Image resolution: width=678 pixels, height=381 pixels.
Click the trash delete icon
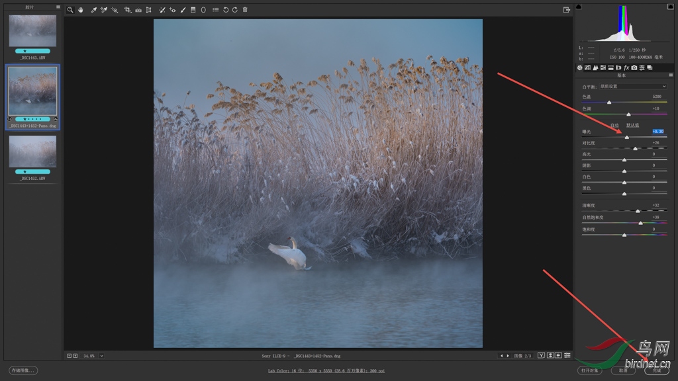[x=245, y=10]
